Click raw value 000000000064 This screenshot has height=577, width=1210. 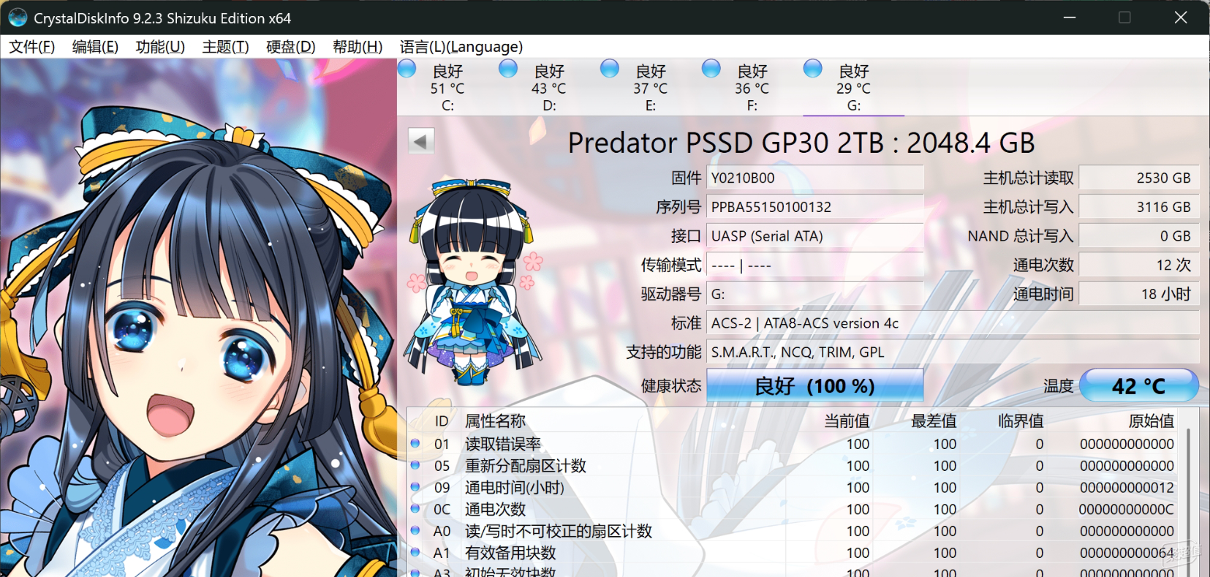click(1127, 553)
